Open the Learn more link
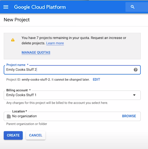The width and height of the screenshot is (148, 149). click(55, 43)
